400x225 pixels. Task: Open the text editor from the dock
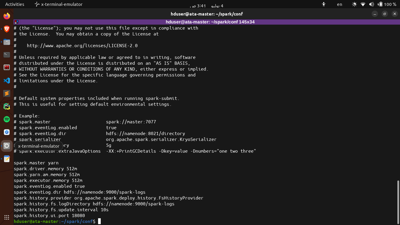pyautogui.click(x=6, y=159)
